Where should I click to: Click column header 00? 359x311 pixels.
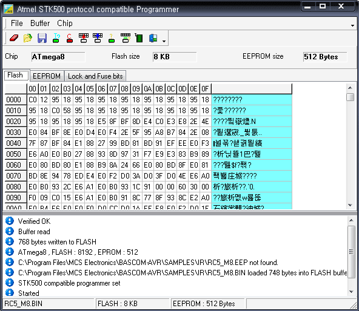click(33, 89)
